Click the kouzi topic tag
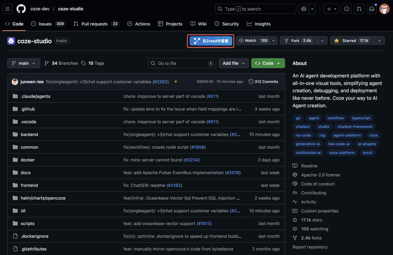Viewport: 393px width, 255px height. (x=368, y=153)
